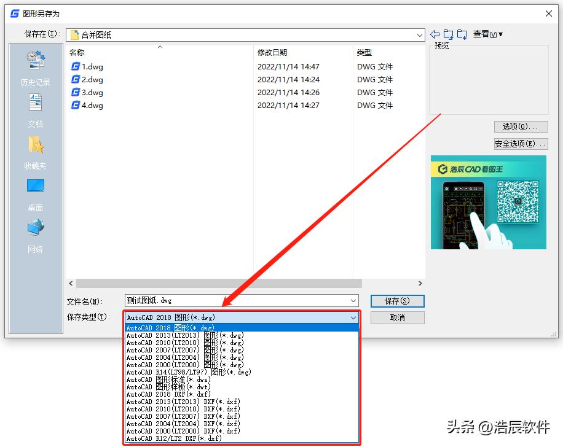This screenshot has height=447, width=563.
Task: Click horizontal scrollbar left arrow
Action: [71, 284]
